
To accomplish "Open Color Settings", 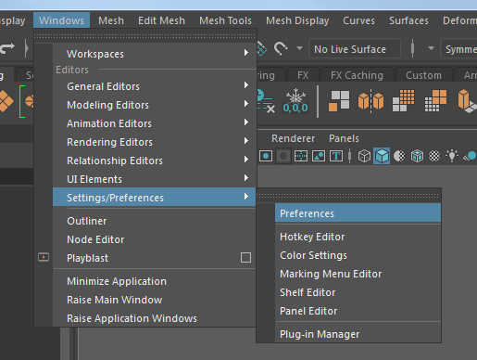I will click(358, 255).
